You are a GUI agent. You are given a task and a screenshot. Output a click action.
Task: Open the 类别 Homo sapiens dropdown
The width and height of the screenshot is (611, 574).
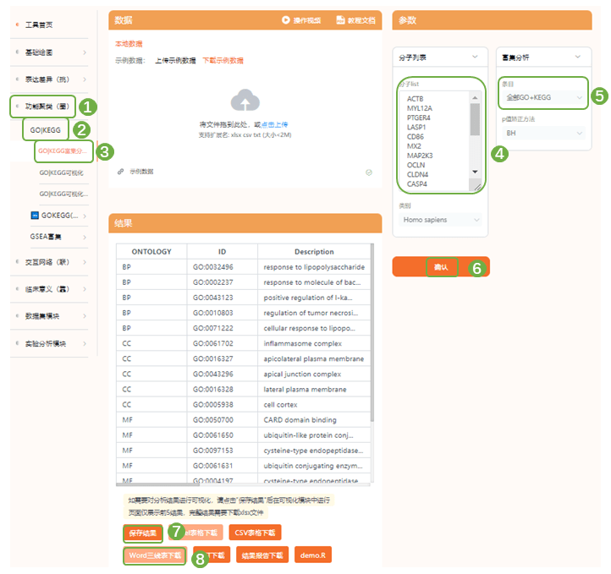[439, 220]
